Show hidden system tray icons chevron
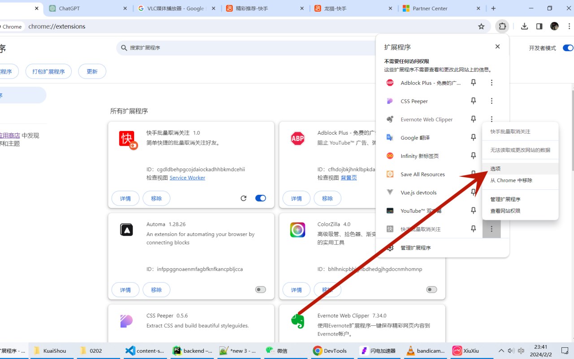574x359 pixels. point(501,351)
